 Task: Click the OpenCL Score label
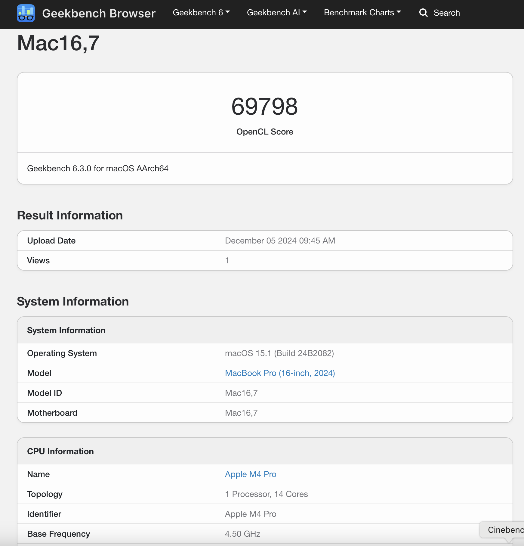tap(265, 132)
